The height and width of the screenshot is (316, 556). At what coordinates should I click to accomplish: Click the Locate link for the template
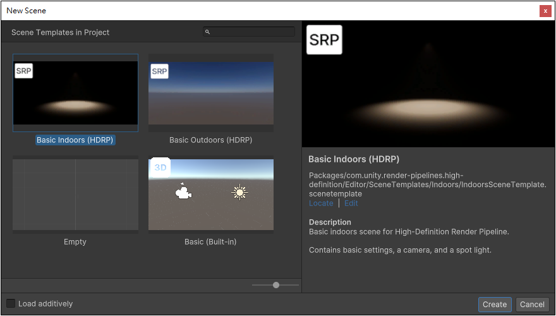(x=321, y=203)
